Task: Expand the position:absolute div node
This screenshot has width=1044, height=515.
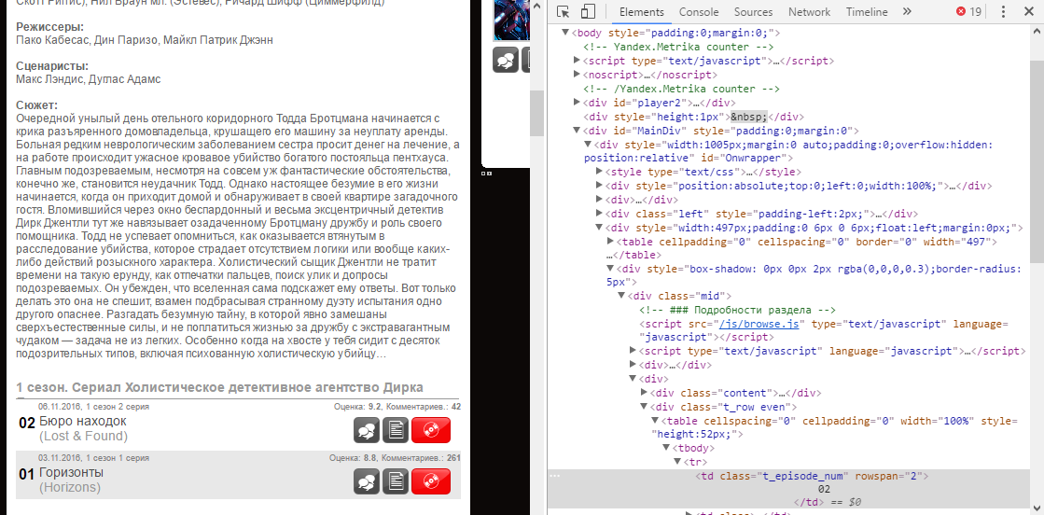Action: [599, 186]
